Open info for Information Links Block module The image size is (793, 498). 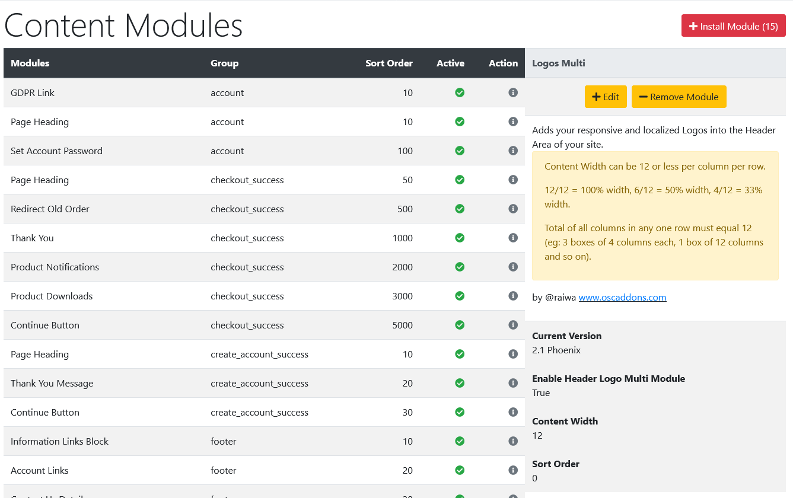[x=513, y=441]
